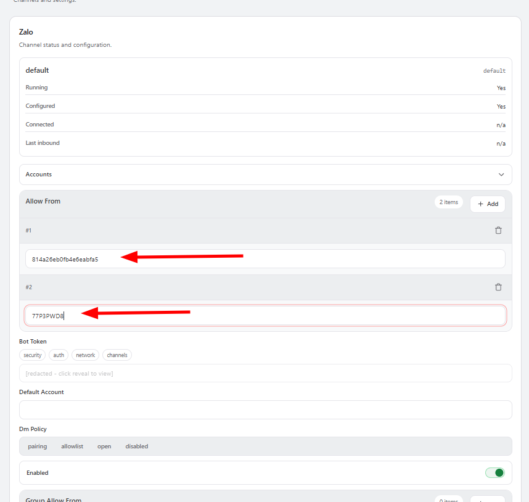Click the redacted Bot Token field
The image size is (529, 502).
point(266,373)
